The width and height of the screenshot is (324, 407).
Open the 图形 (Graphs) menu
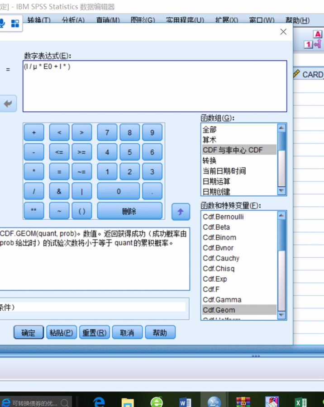point(142,20)
